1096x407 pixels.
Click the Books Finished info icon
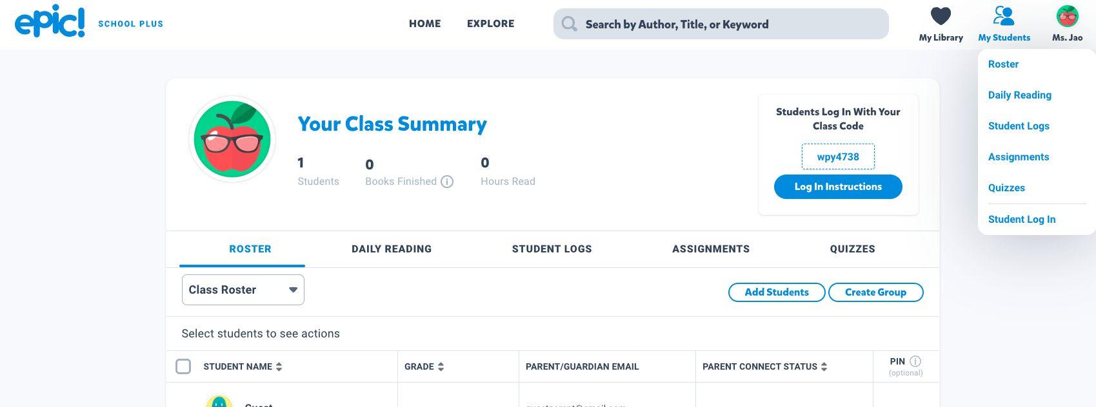pyautogui.click(x=447, y=182)
